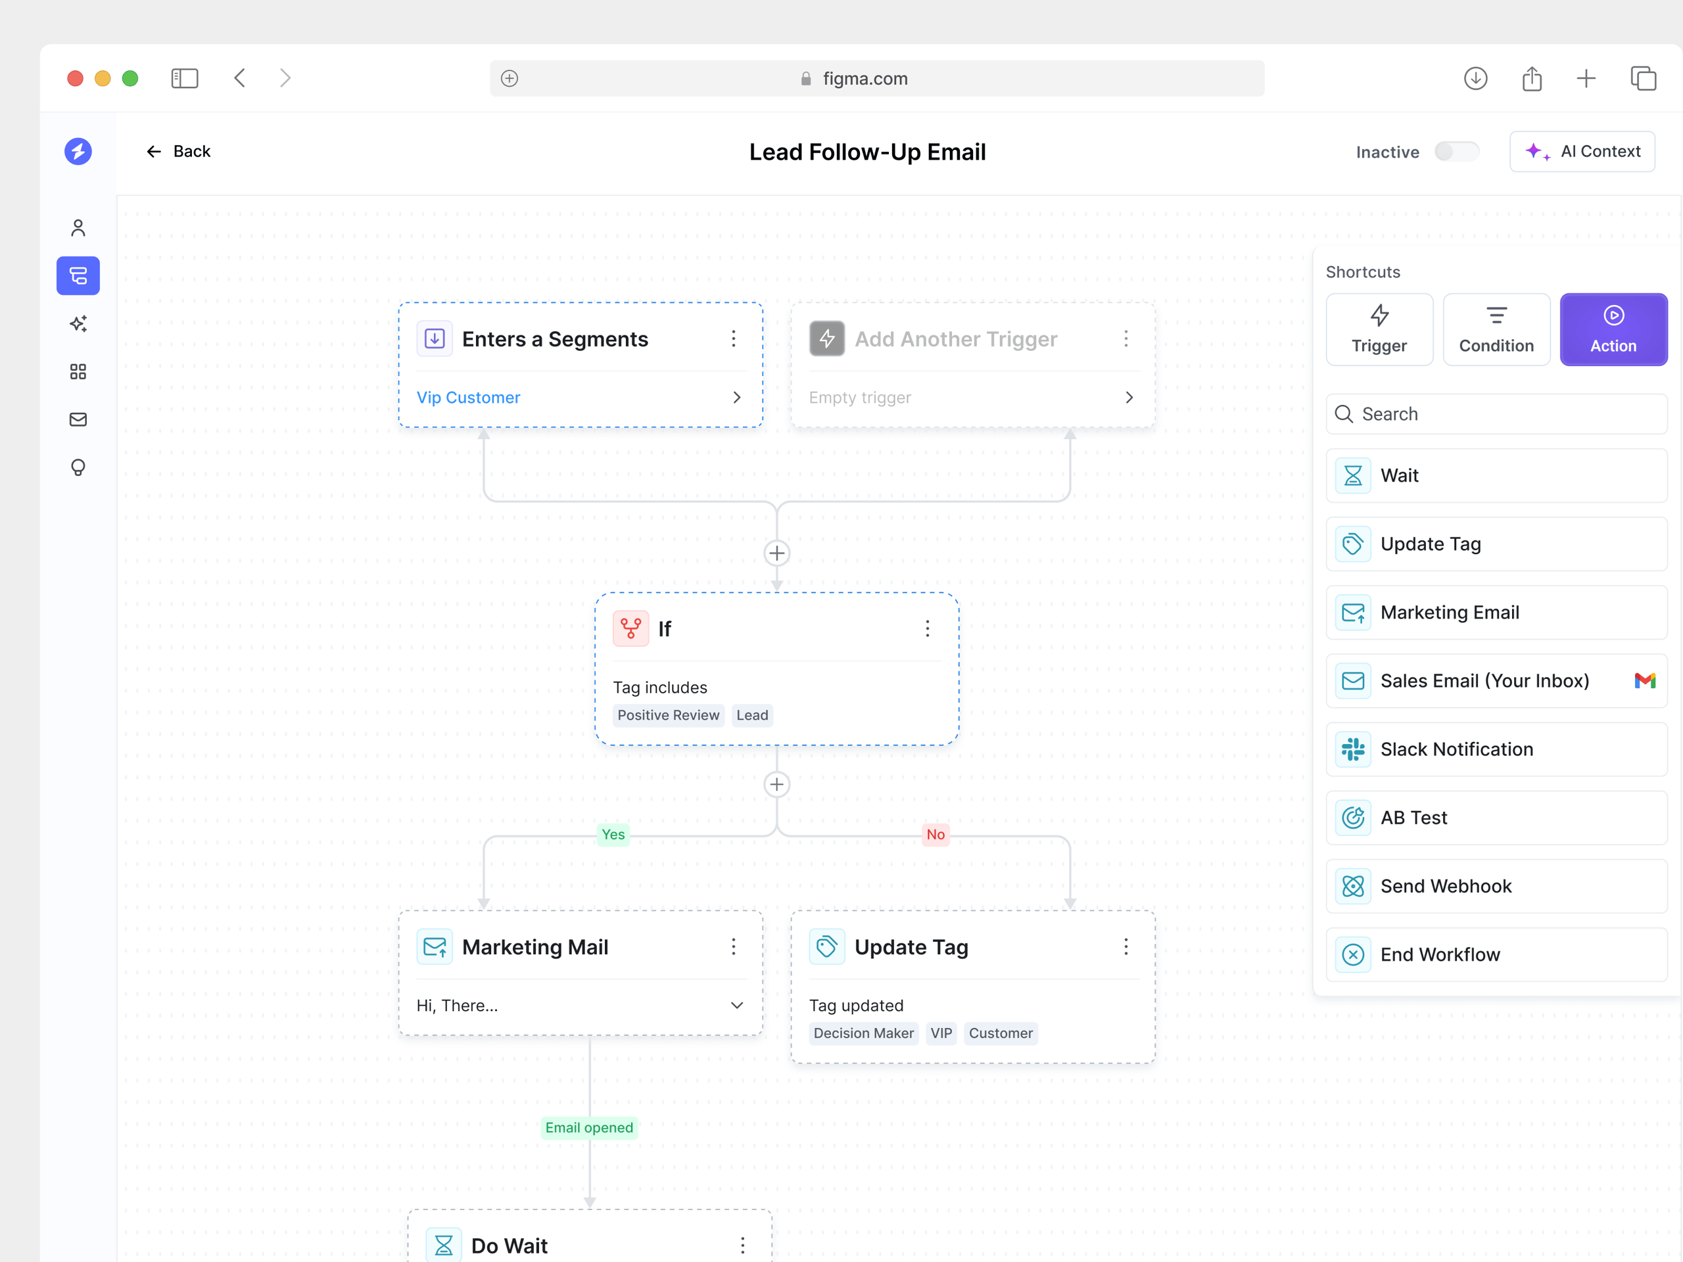Enable the workflow with the Inactive toggle
This screenshot has height=1262, width=1683.
pos(1456,151)
